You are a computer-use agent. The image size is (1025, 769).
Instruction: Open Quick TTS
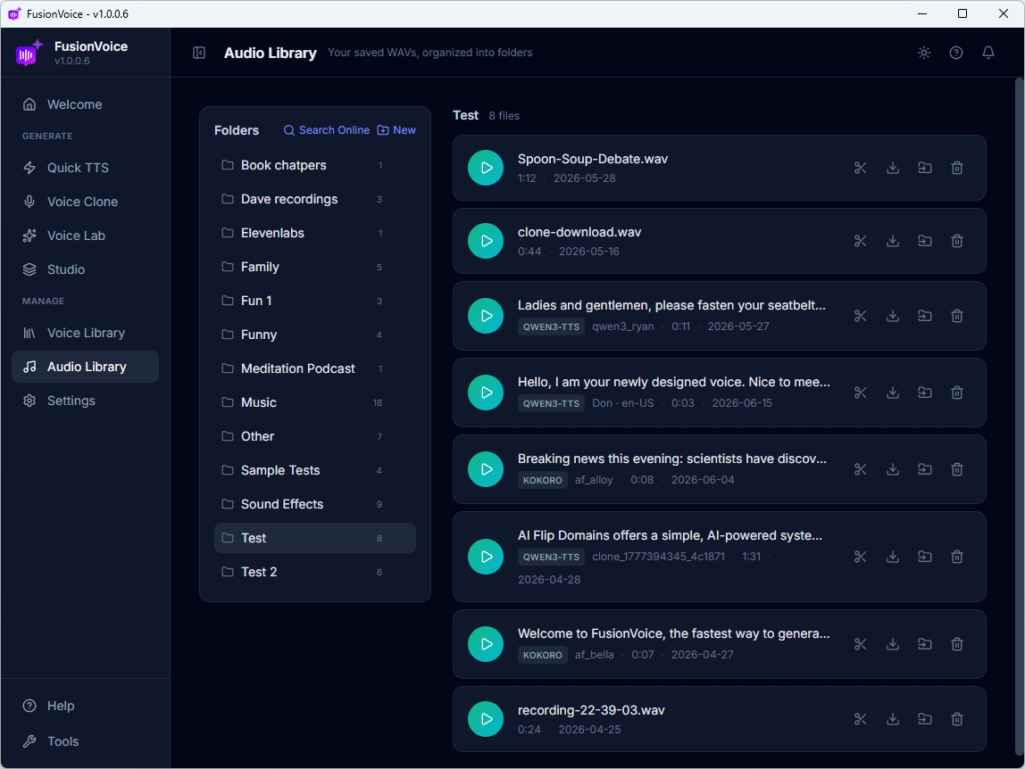coord(85,168)
